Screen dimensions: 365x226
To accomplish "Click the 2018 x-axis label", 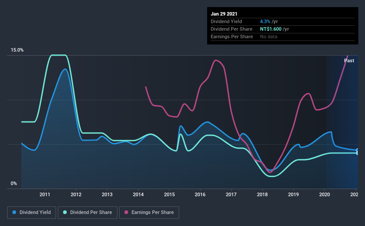I will 262,194.
